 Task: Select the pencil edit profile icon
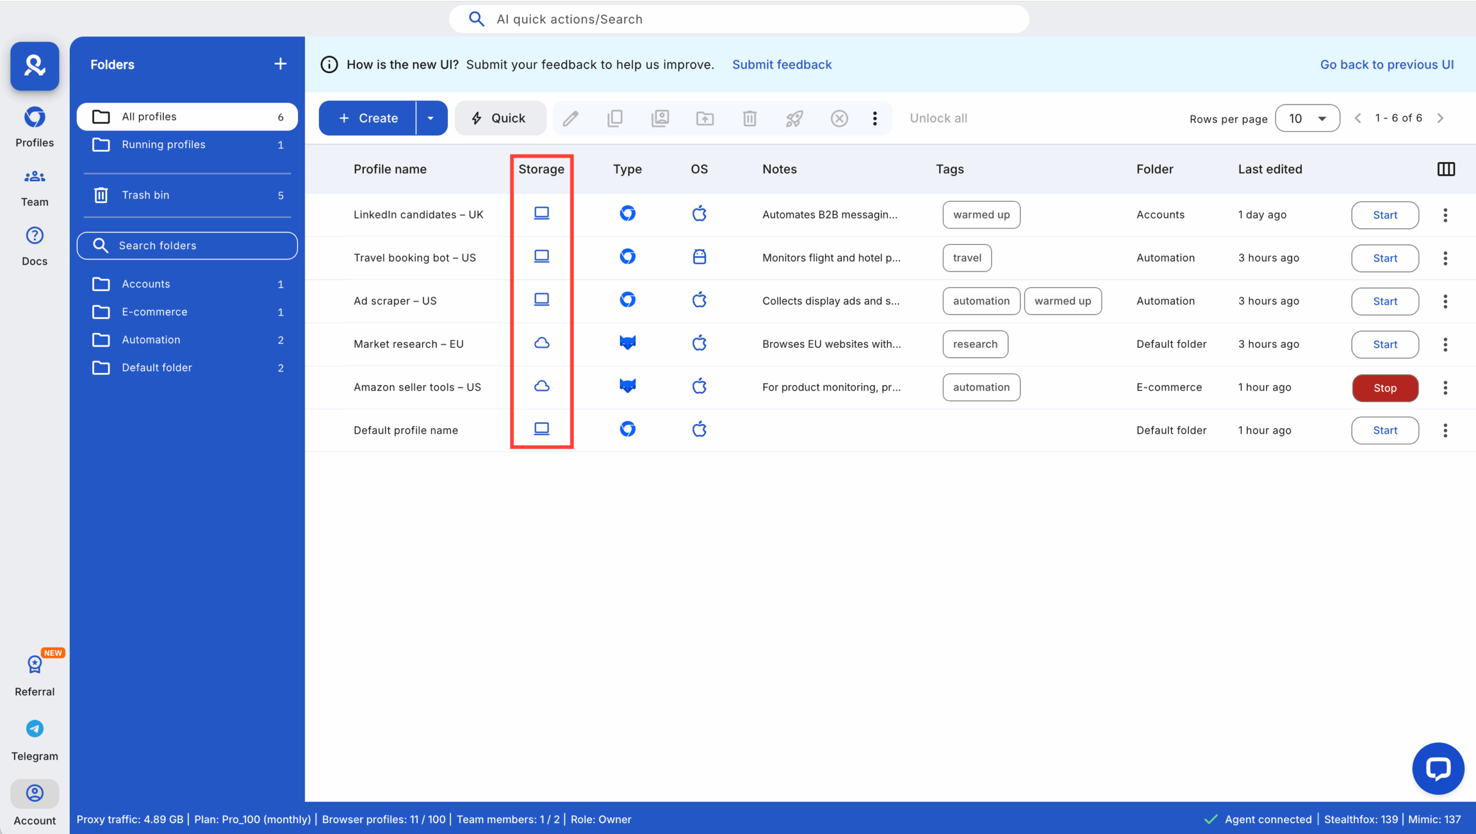tap(570, 118)
